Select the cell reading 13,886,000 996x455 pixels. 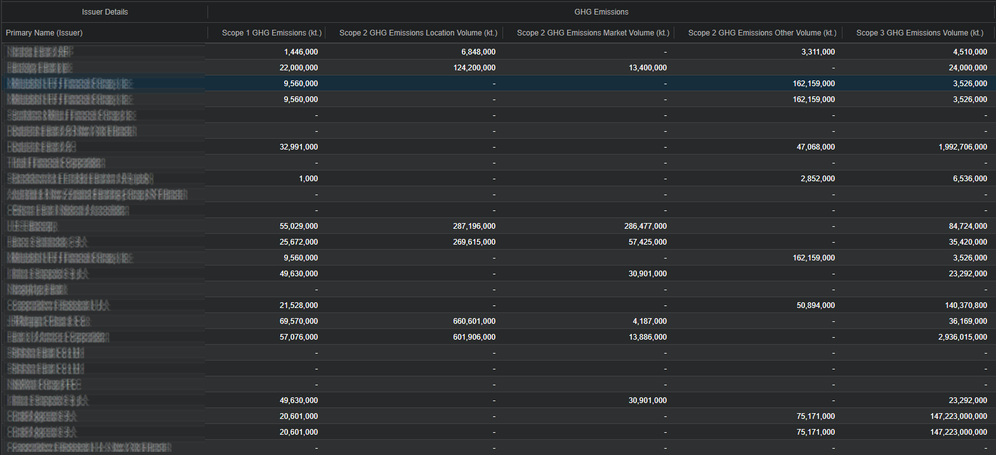(648, 337)
